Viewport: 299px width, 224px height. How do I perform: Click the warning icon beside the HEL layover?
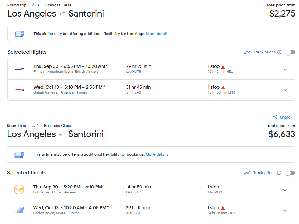pyautogui.click(x=223, y=67)
